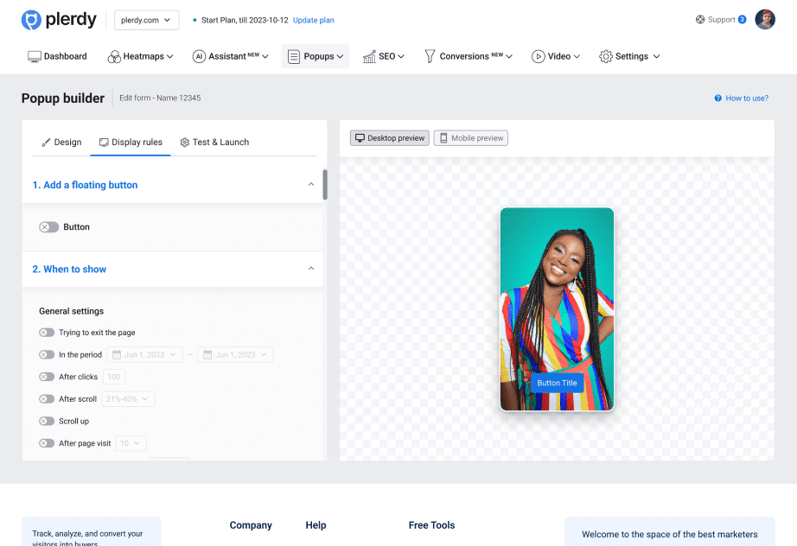The width and height of the screenshot is (797, 546).
Task: Open the period start date dropdown
Action: tap(144, 354)
